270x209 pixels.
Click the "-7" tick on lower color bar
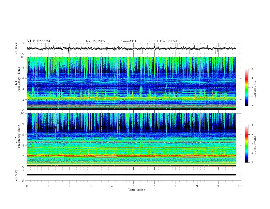tap(252, 162)
